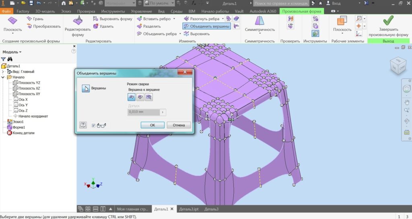Open the browser search binoculars icon
Screen dimensions: 412x219
pyautogui.click(x=10, y=59)
